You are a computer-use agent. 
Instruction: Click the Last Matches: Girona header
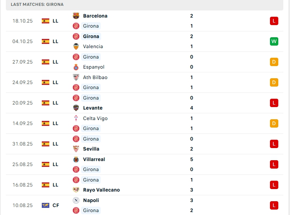tap(37, 4)
